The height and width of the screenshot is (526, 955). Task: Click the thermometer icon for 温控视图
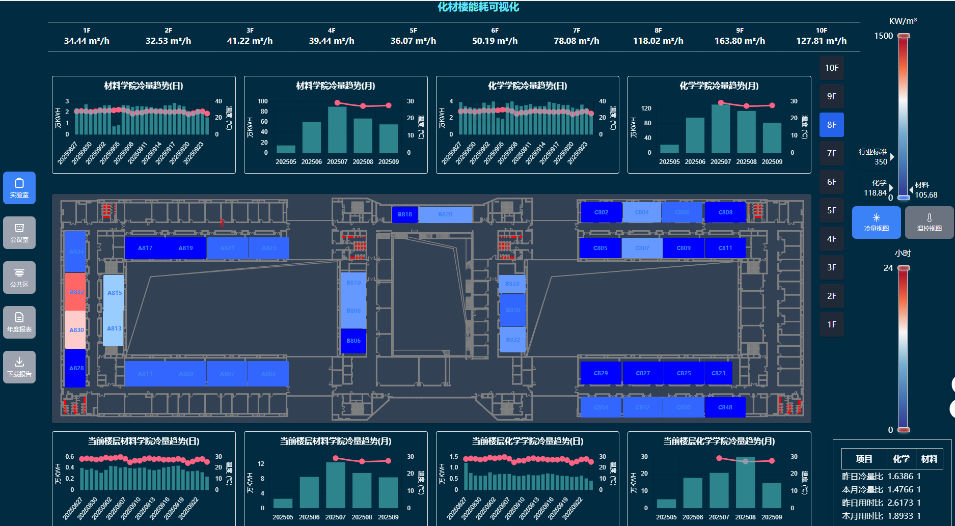click(x=929, y=218)
